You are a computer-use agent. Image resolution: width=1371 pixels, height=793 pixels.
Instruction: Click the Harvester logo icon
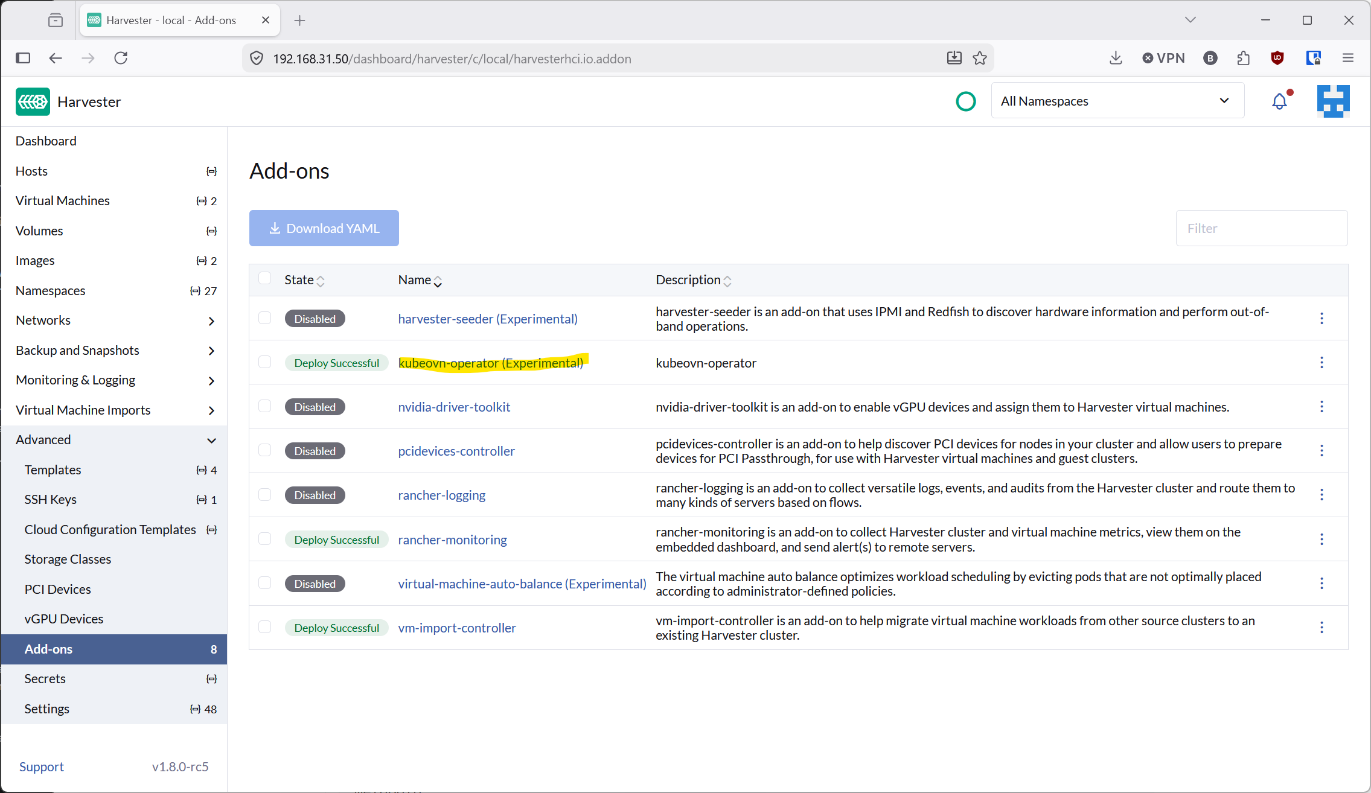[33, 101]
